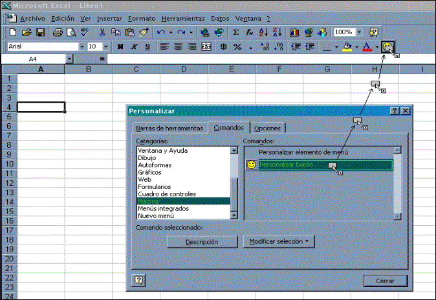Image resolution: width=436 pixels, height=300 pixels.
Task: Apply Currency style formatting icon
Action: pyautogui.click(x=223, y=46)
